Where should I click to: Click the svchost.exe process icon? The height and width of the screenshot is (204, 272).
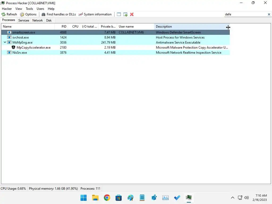[9, 37]
